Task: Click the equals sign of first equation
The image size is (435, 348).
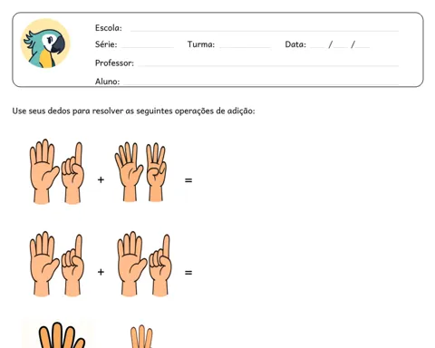Action: pos(188,180)
